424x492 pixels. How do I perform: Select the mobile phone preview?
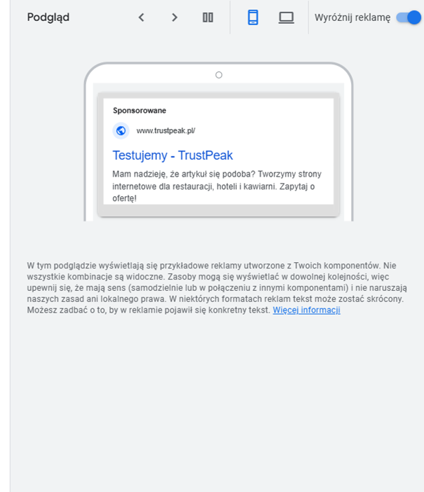253,18
